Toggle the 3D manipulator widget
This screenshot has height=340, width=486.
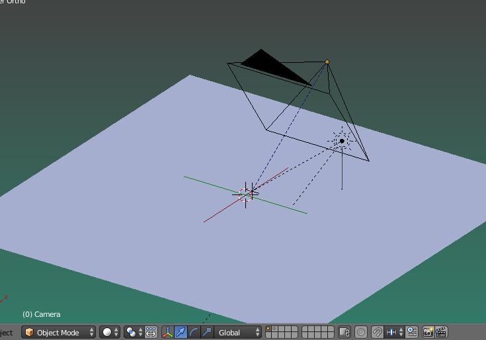point(168,332)
